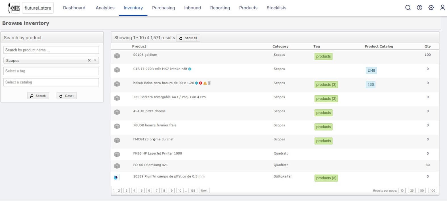Click the box icon for 00106 goldium
This screenshot has height=201, width=447.
tap(117, 56)
